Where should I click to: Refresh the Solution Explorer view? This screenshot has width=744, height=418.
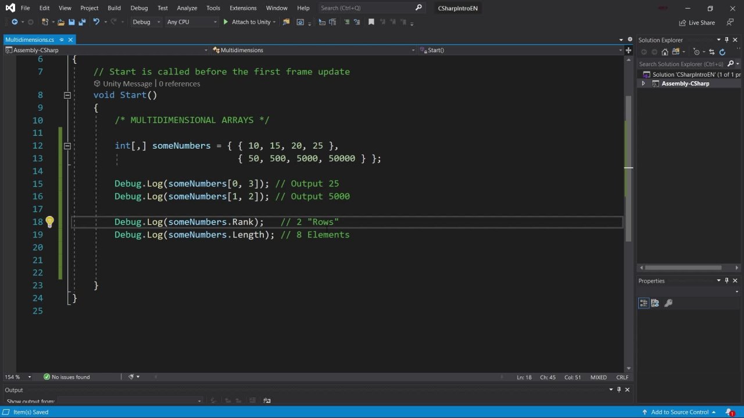(x=722, y=52)
